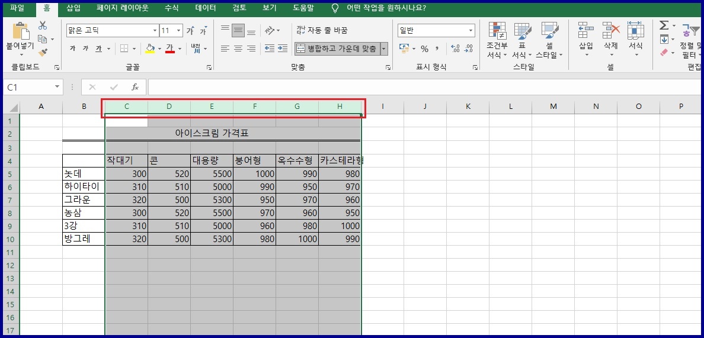Viewport: 704px width, 338px height.
Task: Click the accounting currency format icon
Action: (404, 49)
